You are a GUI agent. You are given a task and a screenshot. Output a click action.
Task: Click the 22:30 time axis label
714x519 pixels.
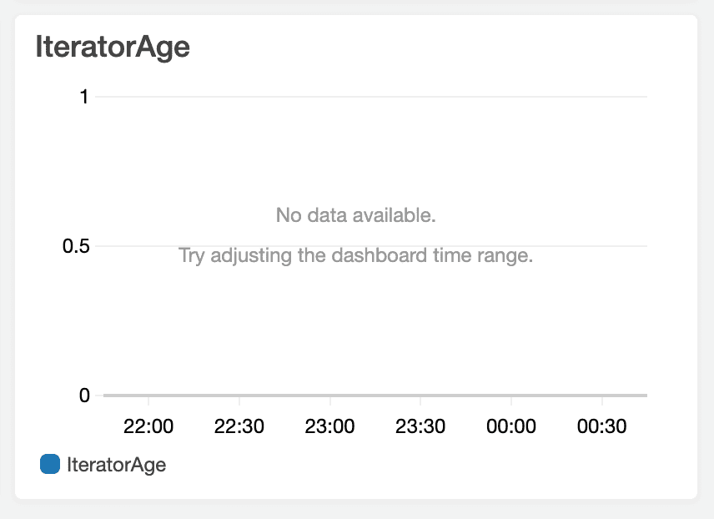point(239,426)
